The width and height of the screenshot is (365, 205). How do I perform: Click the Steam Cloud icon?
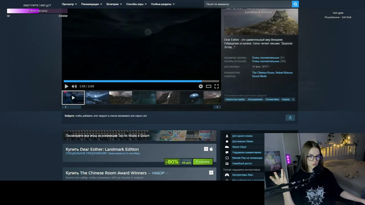pyautogui.click(x=227, y=147)
